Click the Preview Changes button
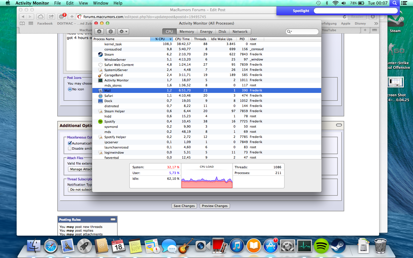This screenshot has width=413, height=258. pyautogui.click(x=215, y=206)
